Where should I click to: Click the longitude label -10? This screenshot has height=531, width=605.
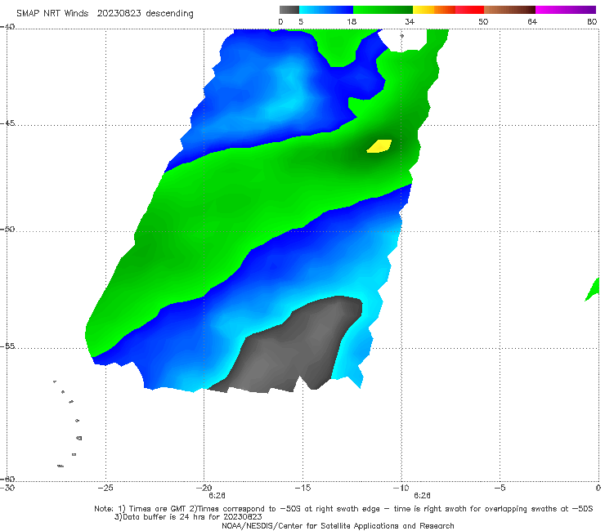coord(401,488)
